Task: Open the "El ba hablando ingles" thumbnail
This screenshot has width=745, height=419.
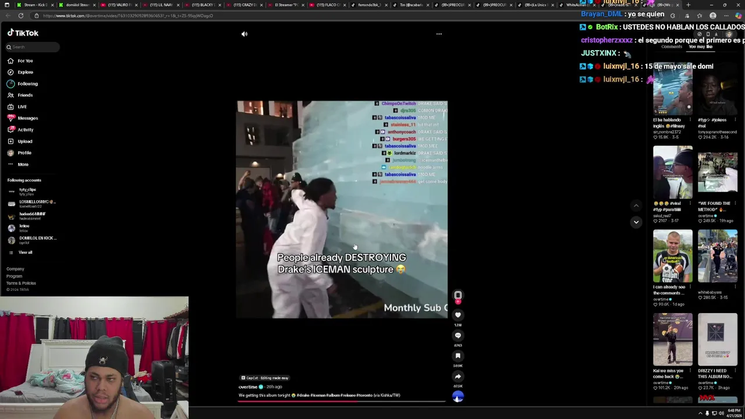Action: click(x=673, y=88)
